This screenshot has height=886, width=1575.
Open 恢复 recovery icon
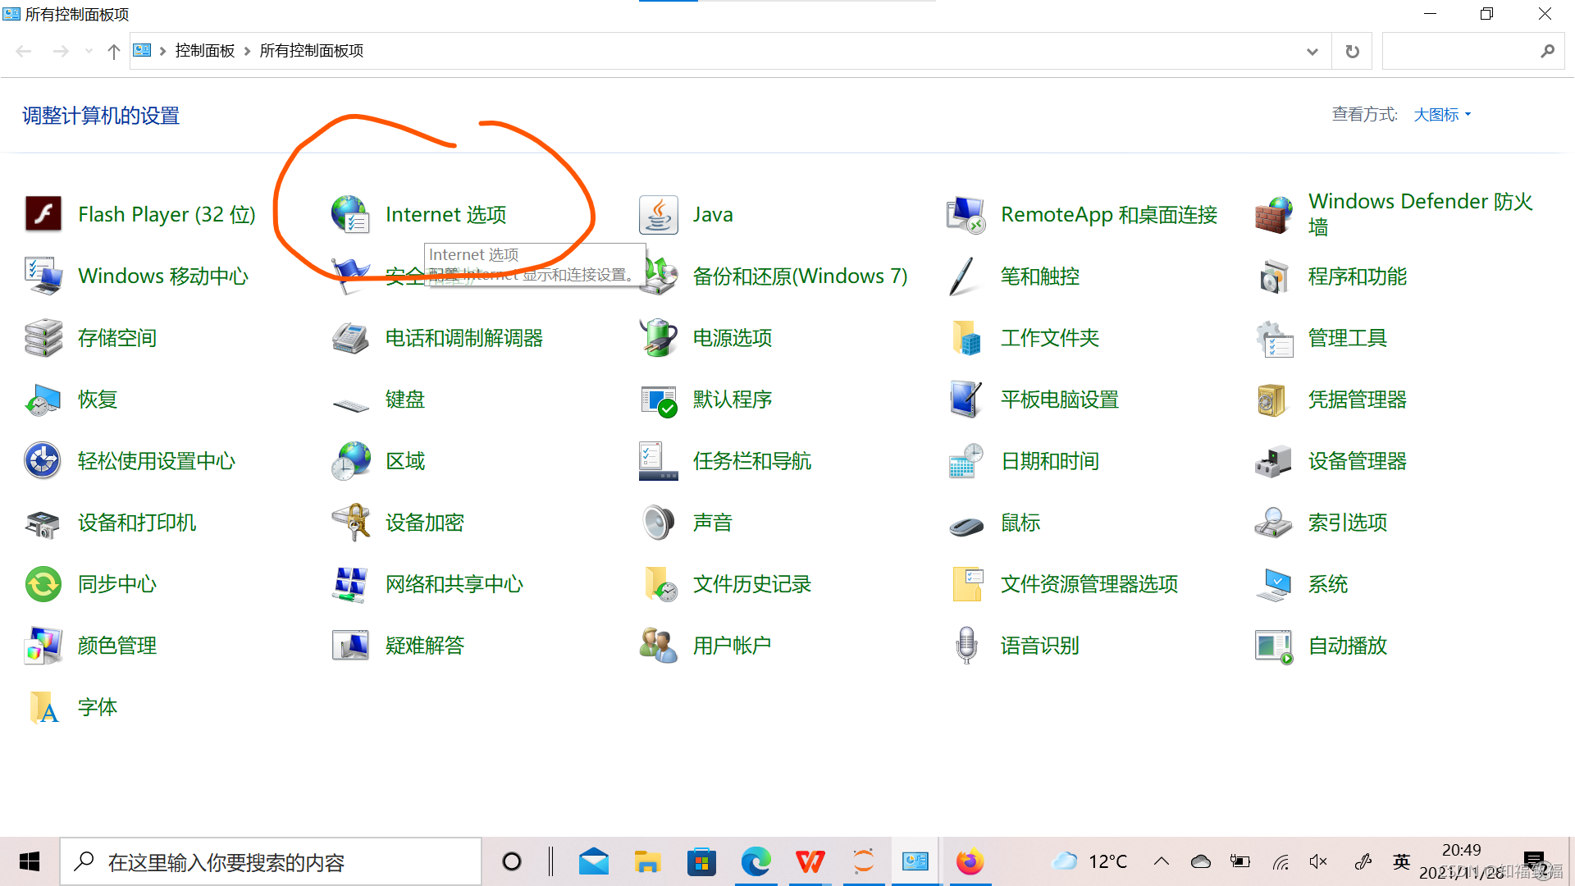tap(43, 399)
